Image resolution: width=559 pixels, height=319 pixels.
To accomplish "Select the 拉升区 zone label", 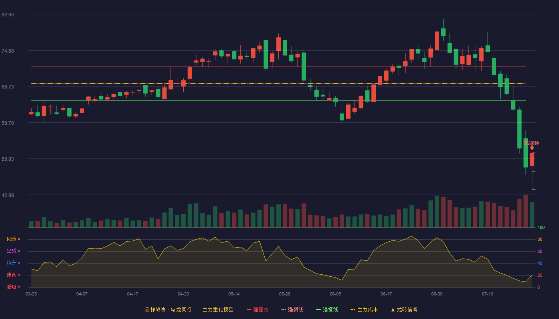I will point(14,263).
